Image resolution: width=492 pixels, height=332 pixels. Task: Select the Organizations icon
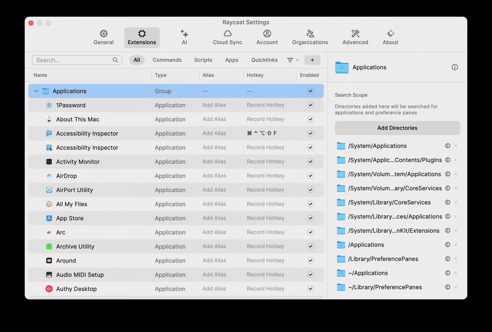click(310, 37)
